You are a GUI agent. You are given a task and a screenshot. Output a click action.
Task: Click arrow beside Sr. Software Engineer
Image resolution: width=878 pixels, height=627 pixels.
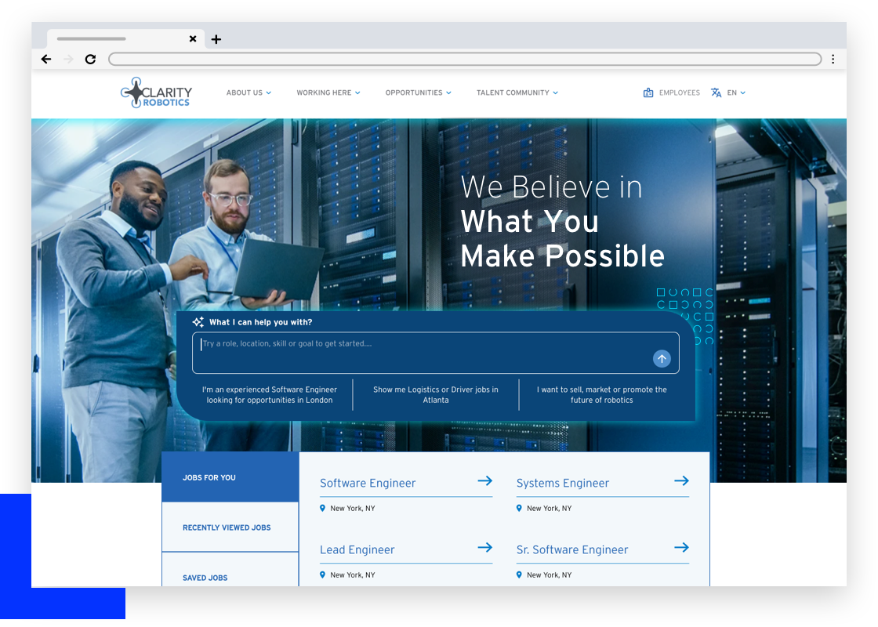tap(681, 548)
